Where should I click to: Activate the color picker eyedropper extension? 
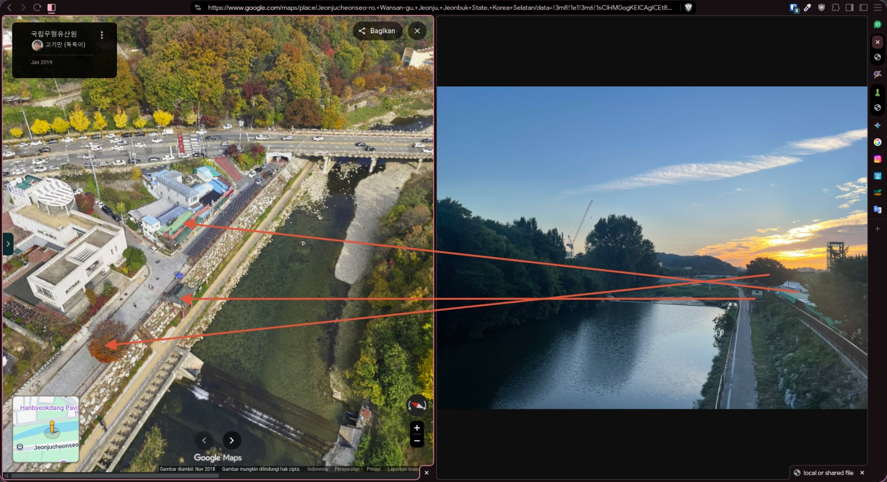point(808,8)
